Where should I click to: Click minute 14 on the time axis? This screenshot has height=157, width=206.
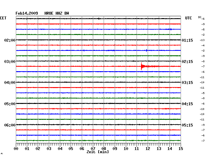tap(170, 149)
